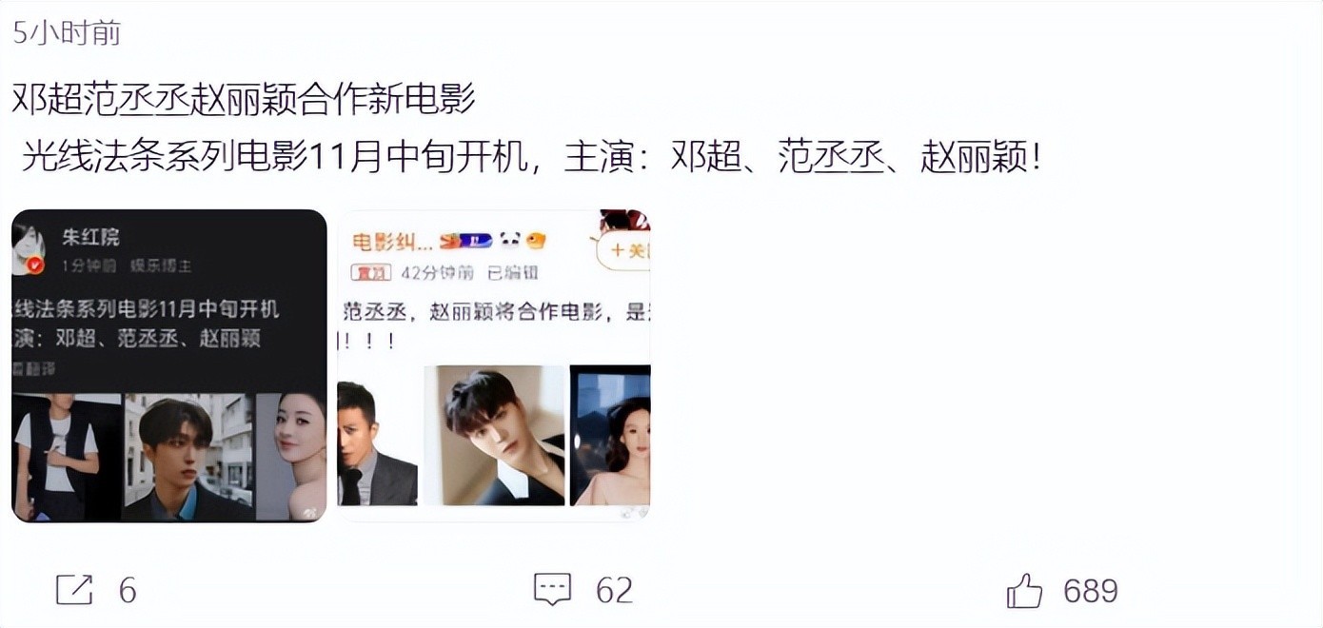Click the like count 689
Screen dimensions: 1323x628
tap(1091, 591)
